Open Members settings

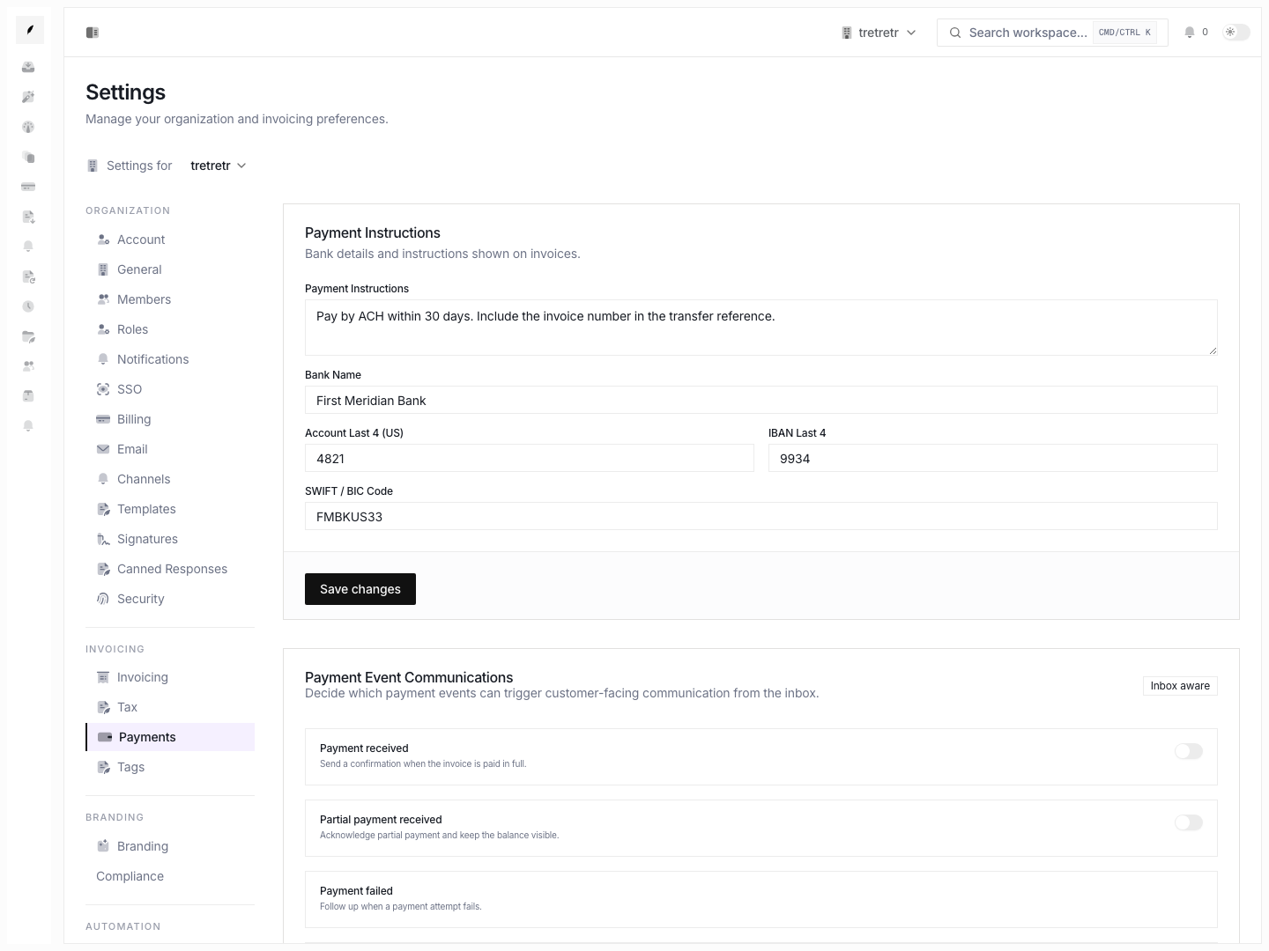170,299
